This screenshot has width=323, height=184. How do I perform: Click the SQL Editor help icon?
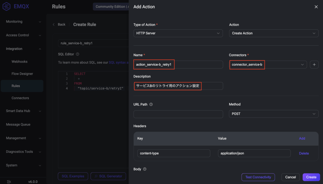pos(78,54)
